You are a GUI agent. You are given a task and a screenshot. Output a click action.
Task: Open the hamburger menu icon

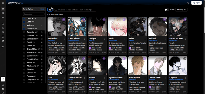tap(3, 3)
